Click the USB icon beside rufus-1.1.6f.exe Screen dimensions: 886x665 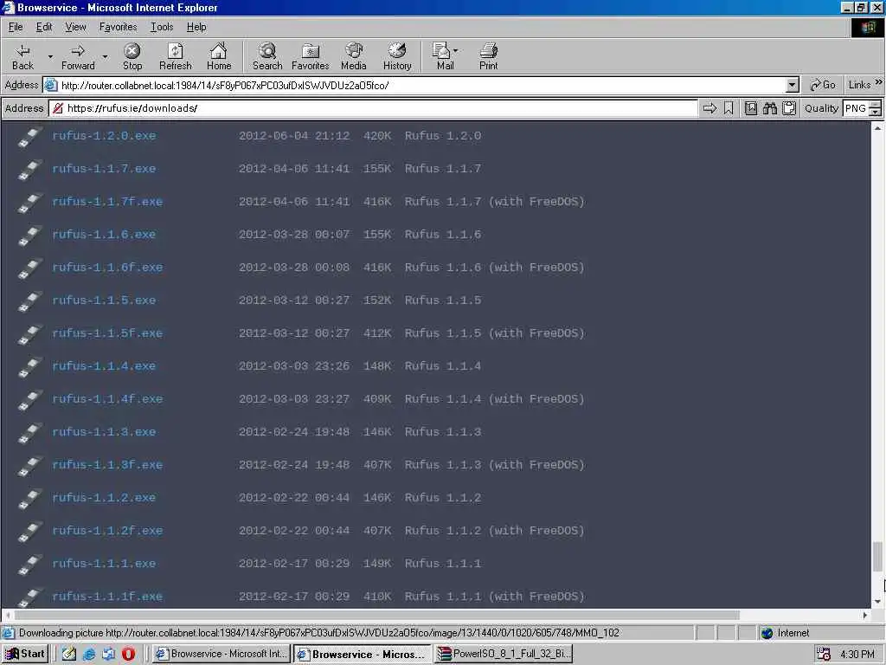pos(29,268)
